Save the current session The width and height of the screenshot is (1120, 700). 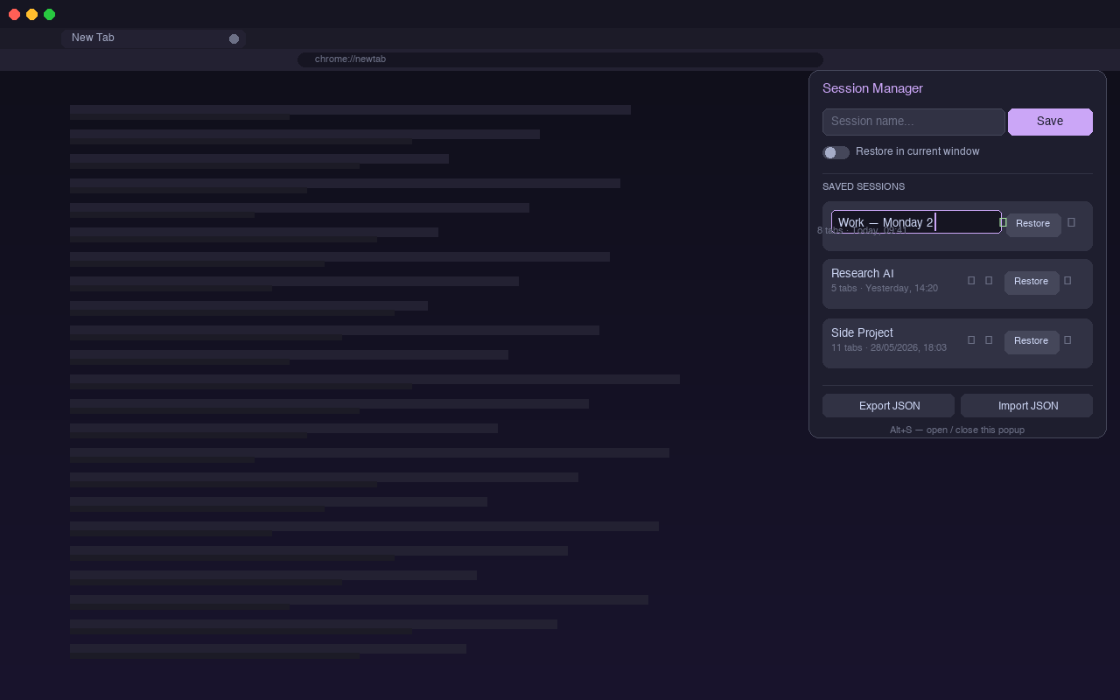[1050, 122]
